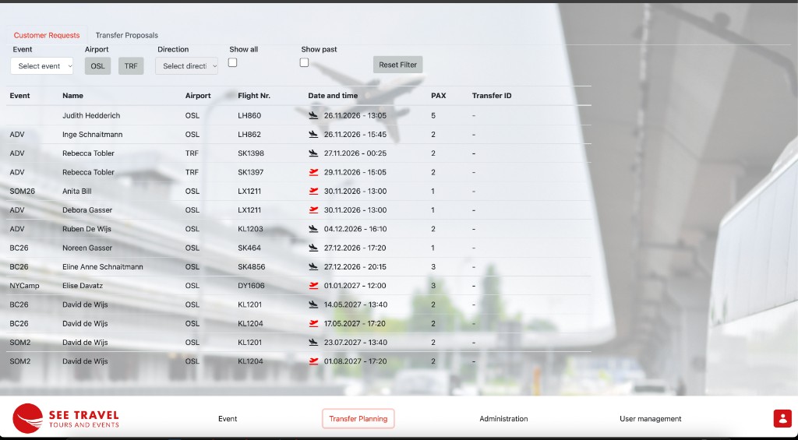Click the Airport column header
The height and width of the screenshot is (440, 798).
(198, 96)
